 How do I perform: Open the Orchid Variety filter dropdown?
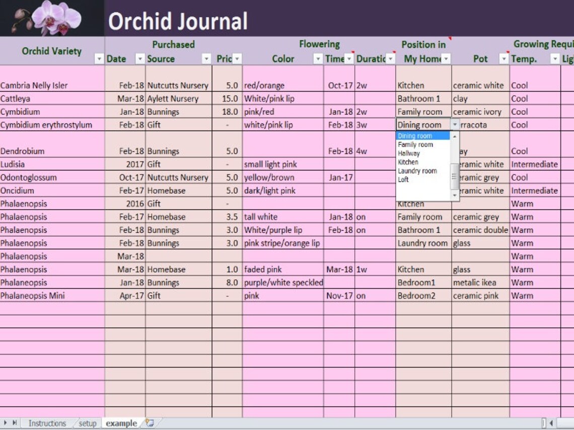tap(99, 59)
